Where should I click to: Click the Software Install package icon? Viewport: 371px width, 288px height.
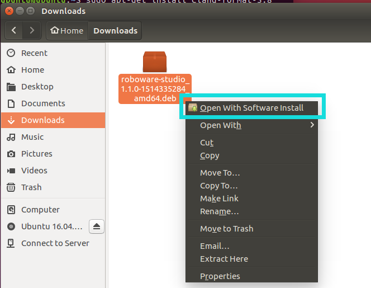coord(193,108)
